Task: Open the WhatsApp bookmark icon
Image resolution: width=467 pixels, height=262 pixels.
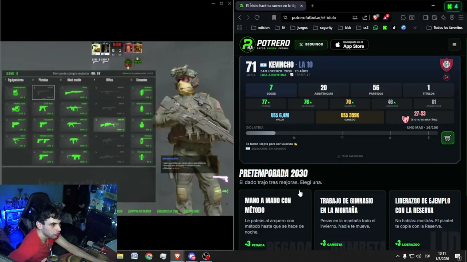Action: 376,28
